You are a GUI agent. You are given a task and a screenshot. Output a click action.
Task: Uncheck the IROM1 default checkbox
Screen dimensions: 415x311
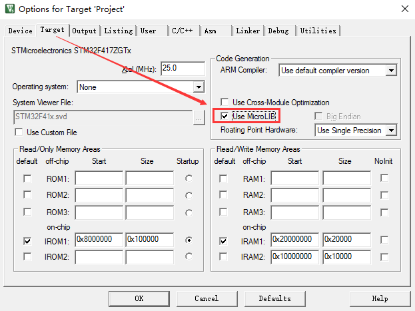pos(27,241)
